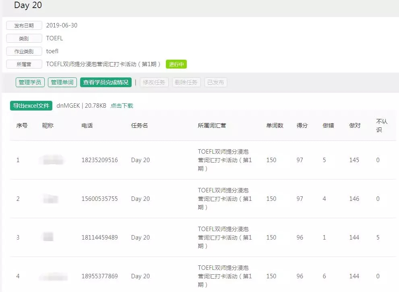This screenshot has height=292, width=399.
Task: Export data with 导出excel文件 button
Action: click(31, 106)
